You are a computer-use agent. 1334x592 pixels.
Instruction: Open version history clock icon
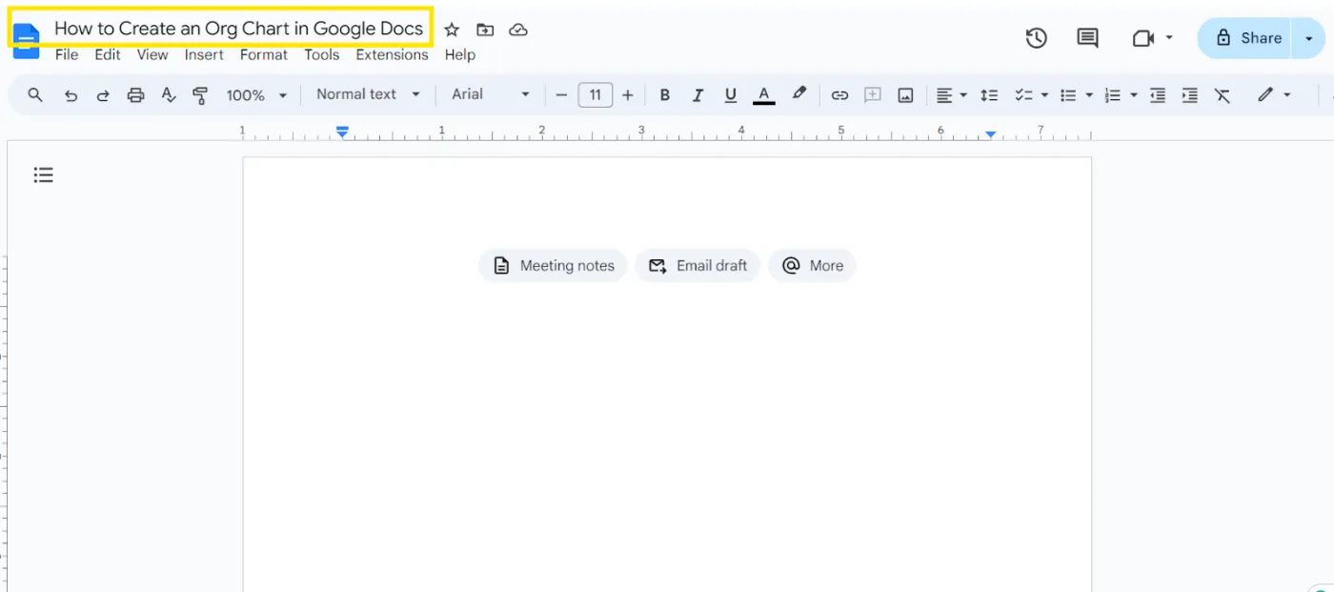[1036, 38]
